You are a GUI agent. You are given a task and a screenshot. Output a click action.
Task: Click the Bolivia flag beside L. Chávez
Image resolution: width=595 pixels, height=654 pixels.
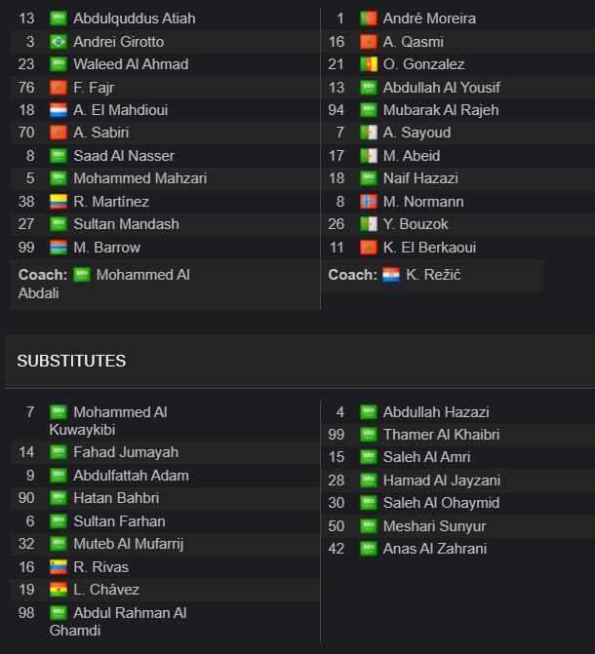pos(59,590)
